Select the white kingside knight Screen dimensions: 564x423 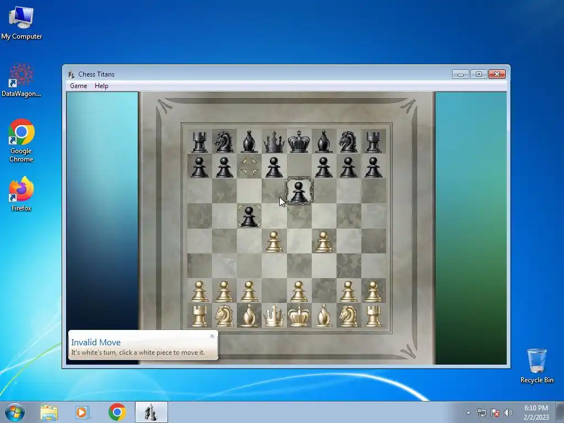pos(348,316)
